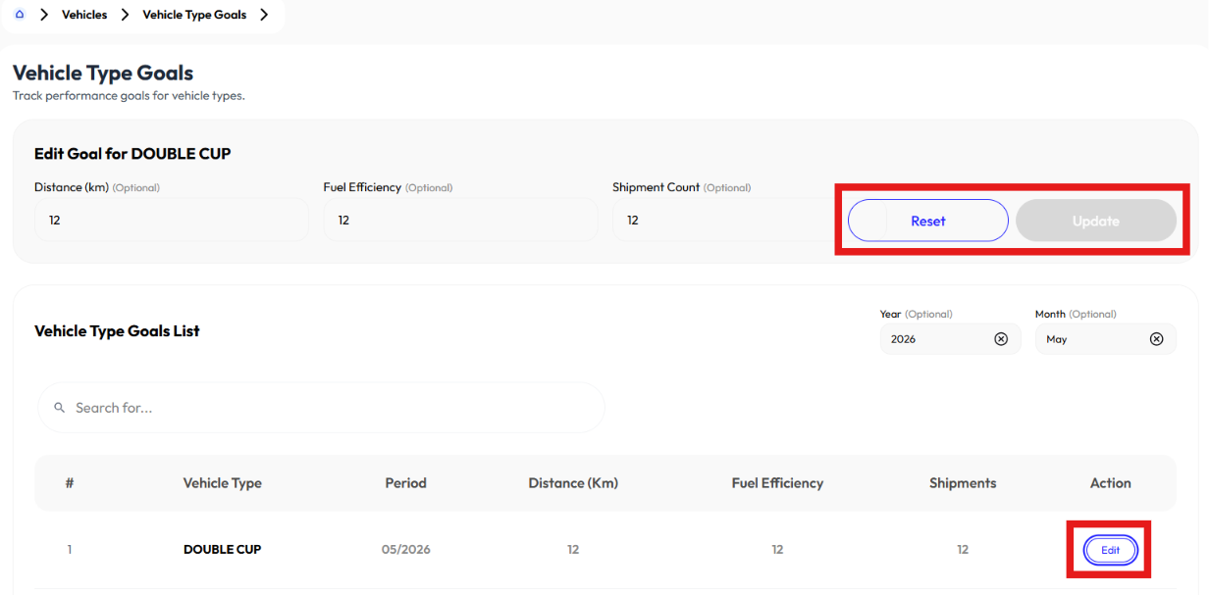Submit the Update button
The width and height of the screenshot is (1209, 595).
coord(1096,221)
